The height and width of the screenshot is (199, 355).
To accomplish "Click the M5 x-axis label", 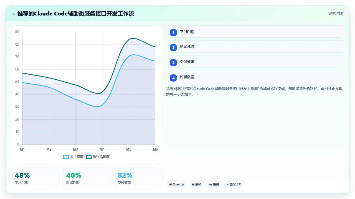I will pos(129,150).
